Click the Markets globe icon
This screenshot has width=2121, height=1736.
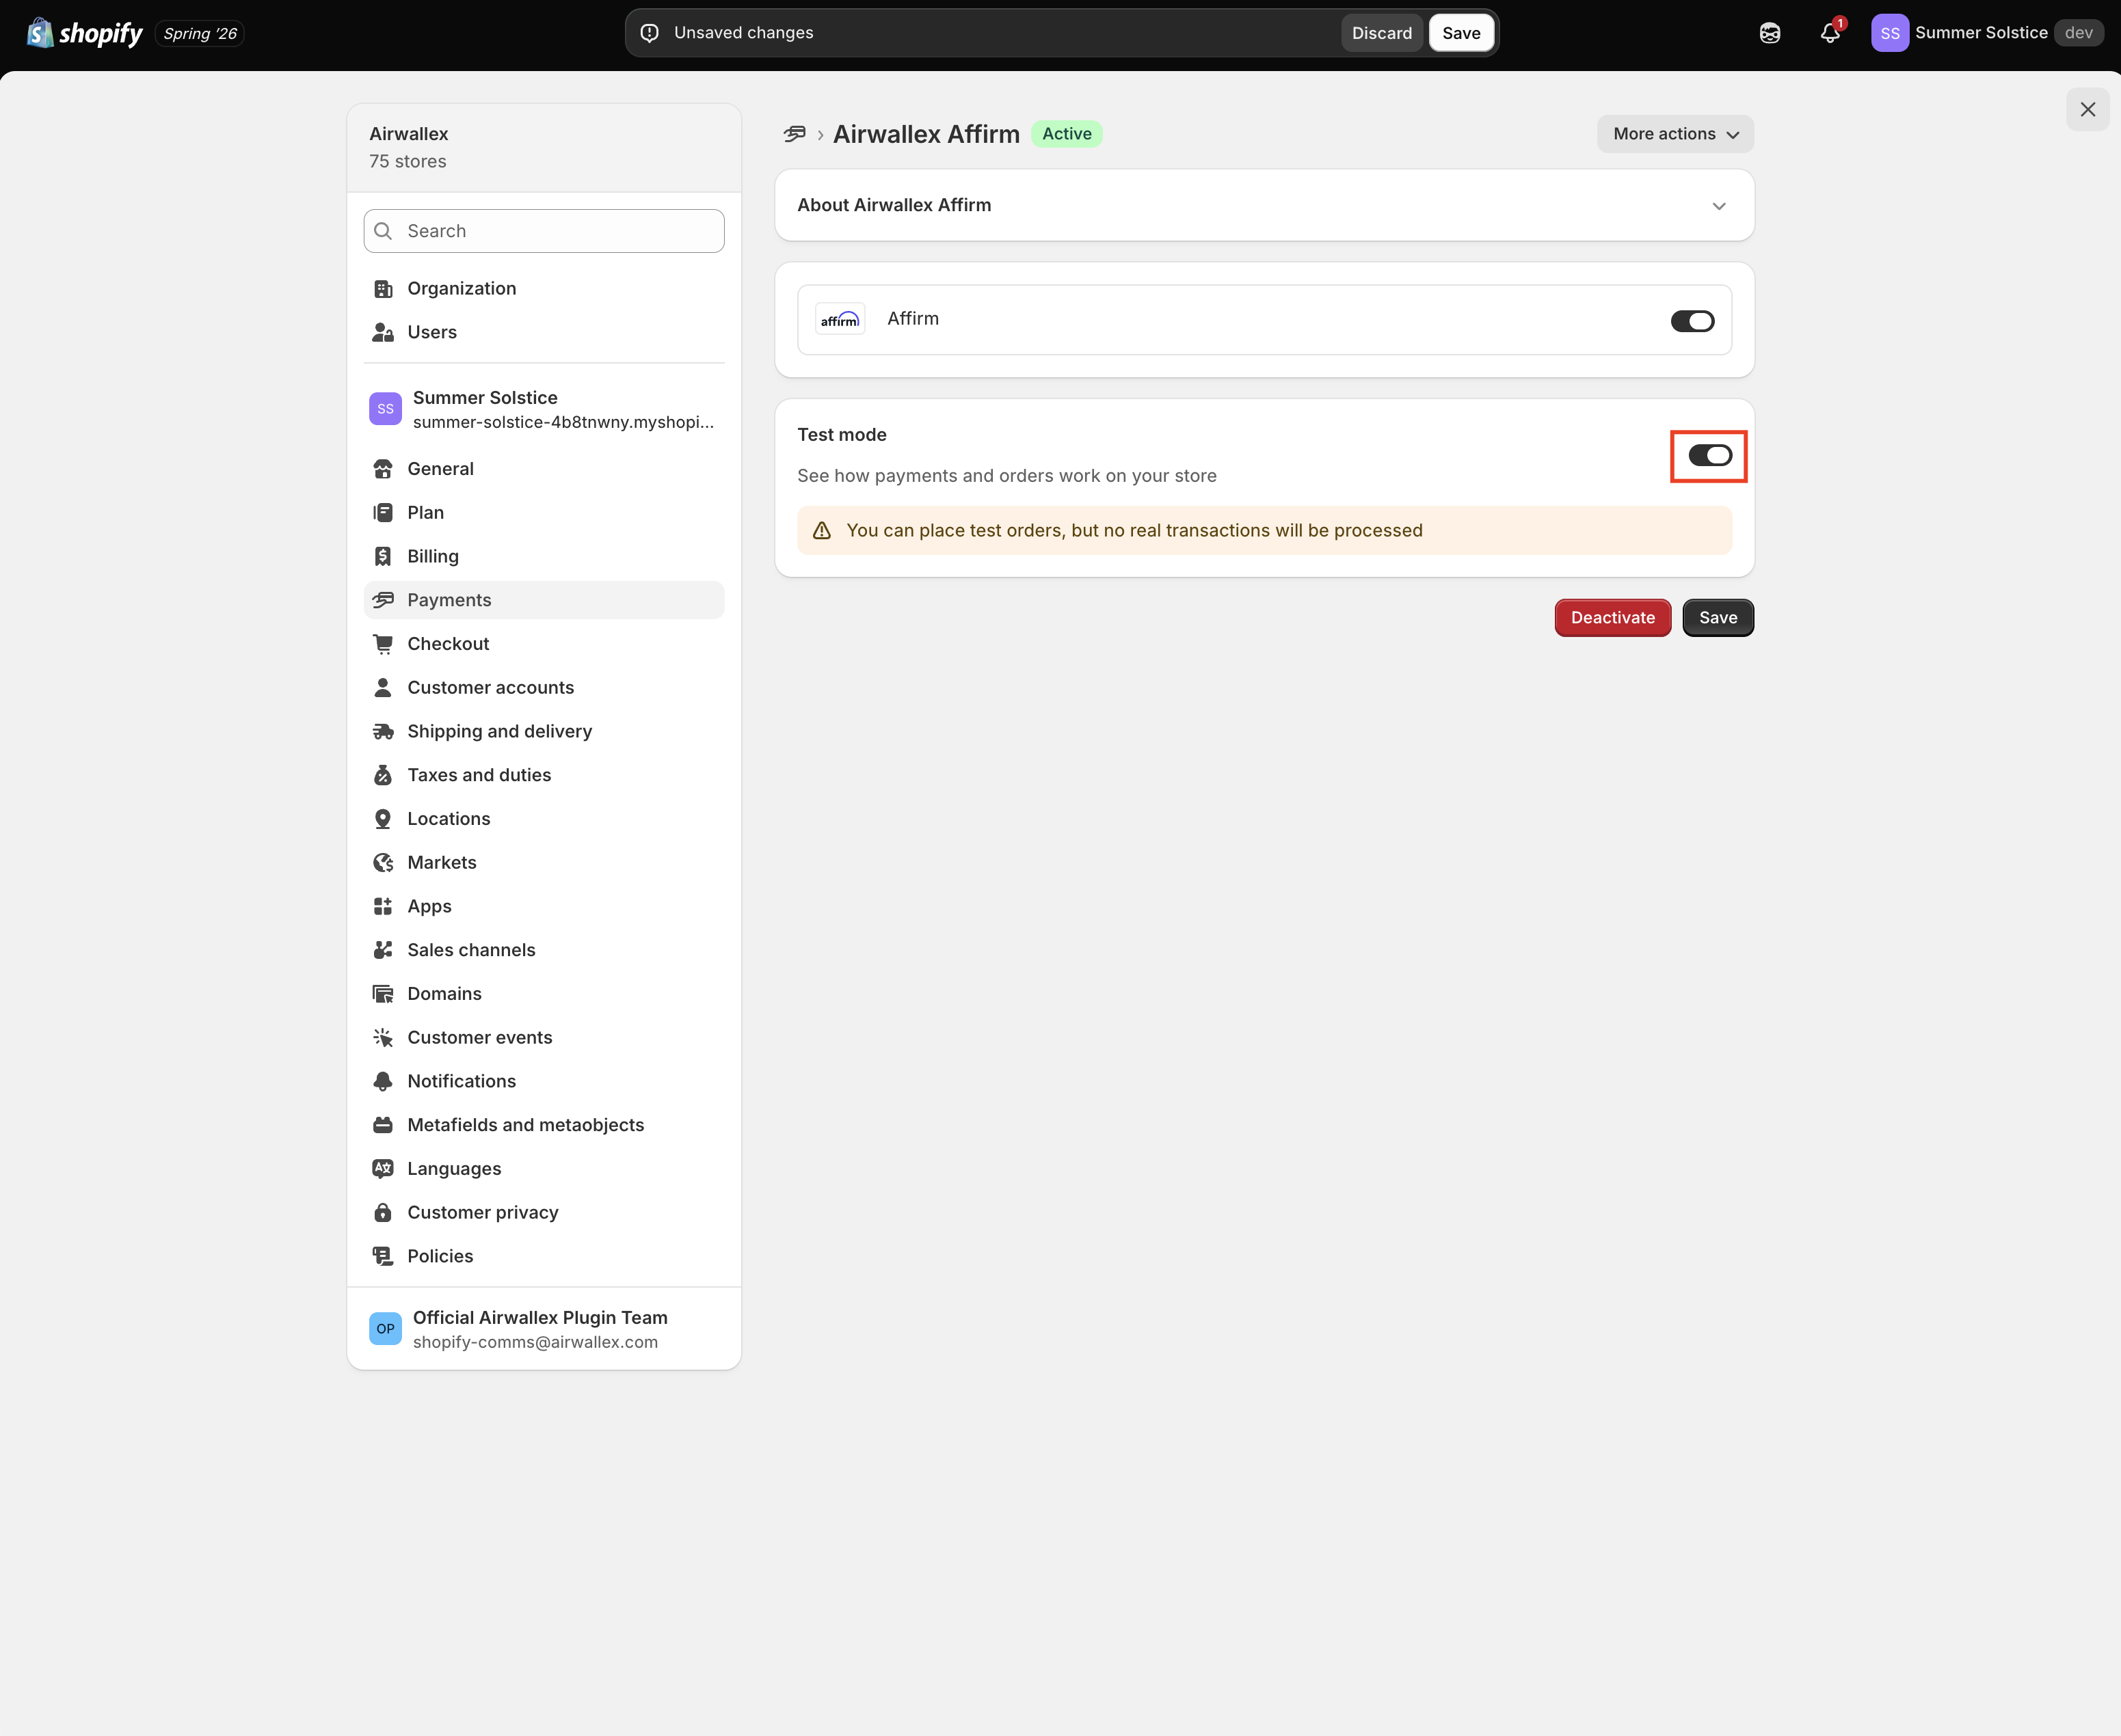tap(383, 863)
